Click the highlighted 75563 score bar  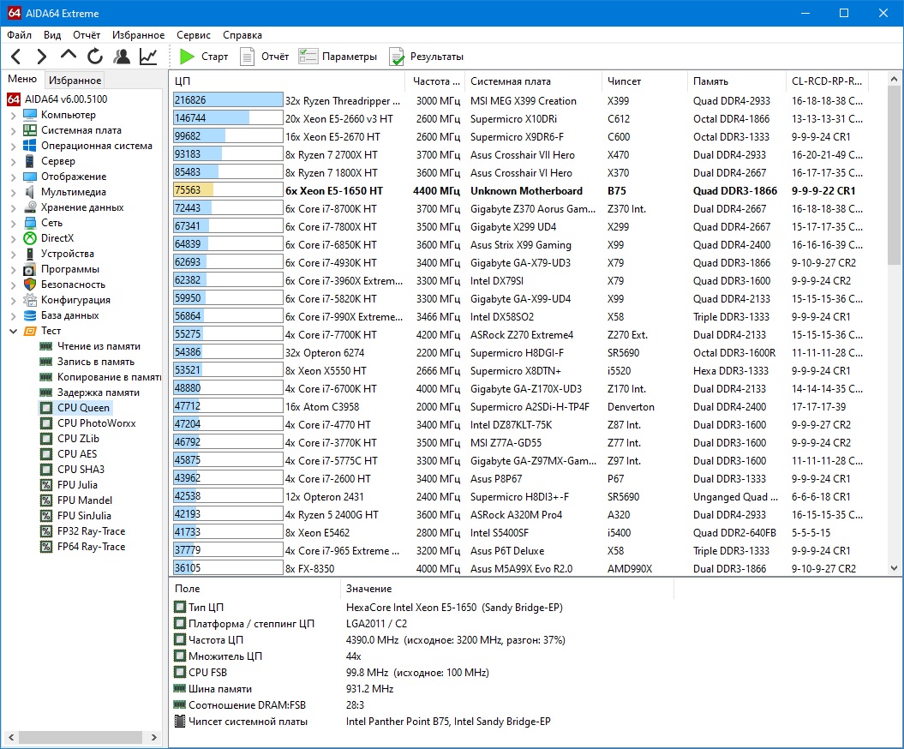point(228,190)
